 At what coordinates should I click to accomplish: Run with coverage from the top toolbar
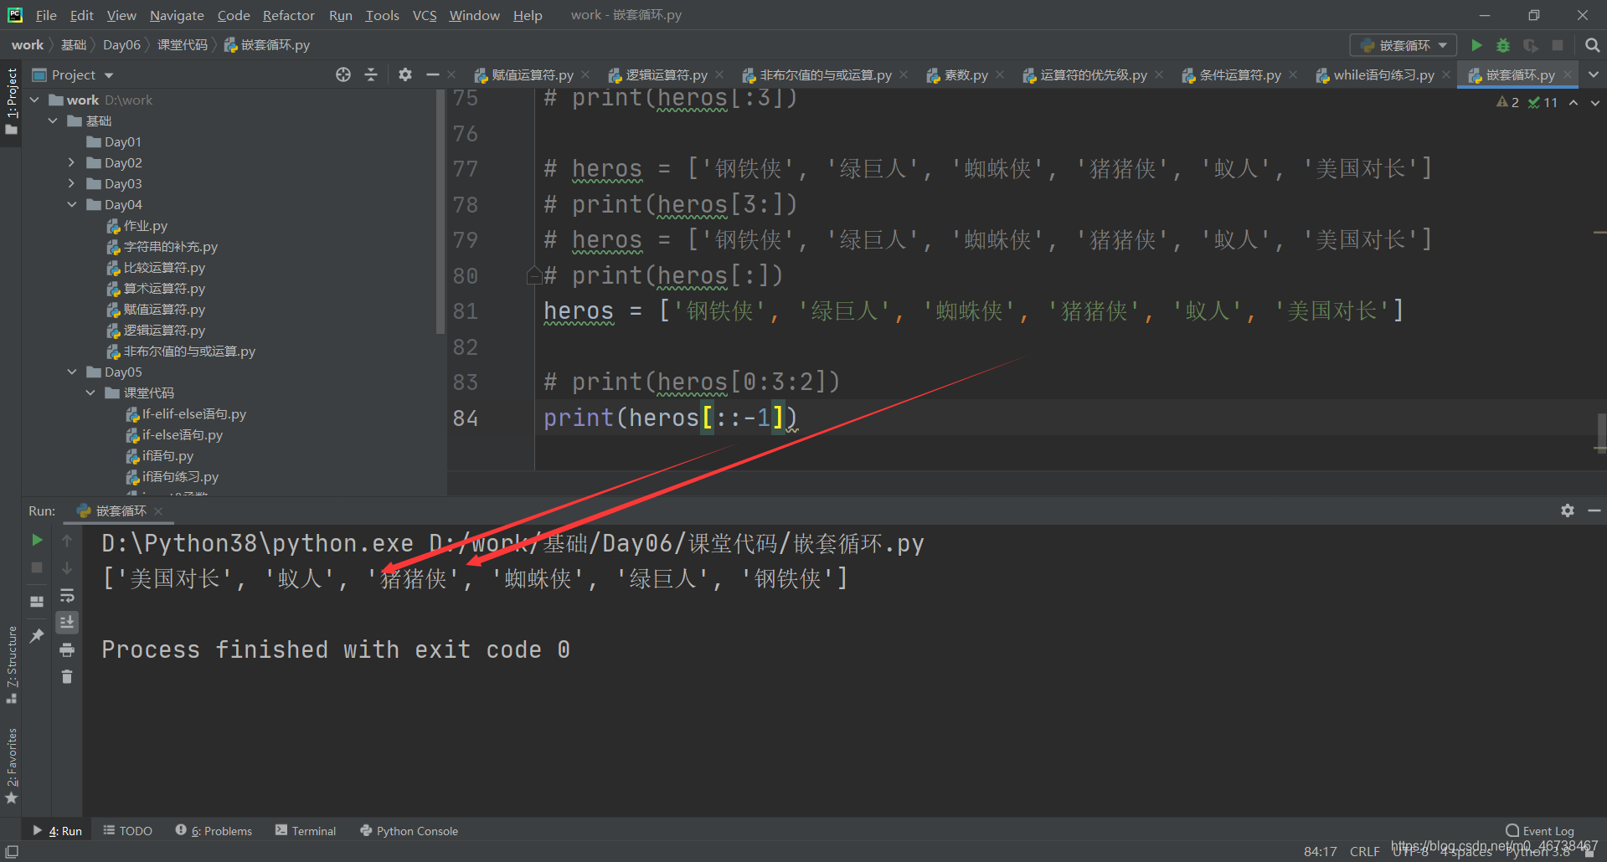pos(1531,45)
